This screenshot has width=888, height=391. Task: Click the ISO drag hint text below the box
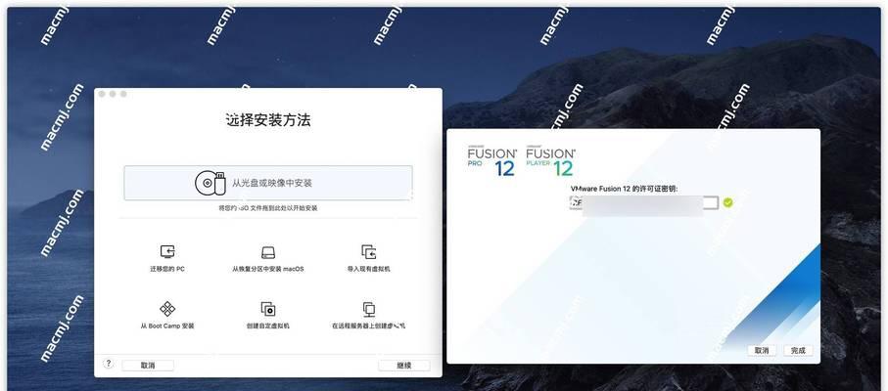(x=268, y=208)
